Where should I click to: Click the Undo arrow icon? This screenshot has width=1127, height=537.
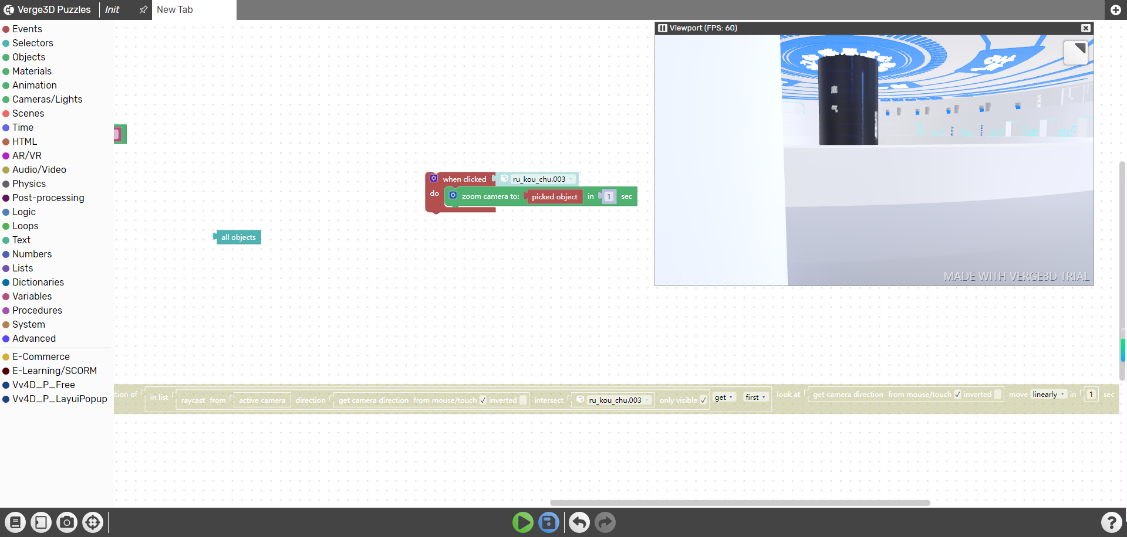point(579,522)
